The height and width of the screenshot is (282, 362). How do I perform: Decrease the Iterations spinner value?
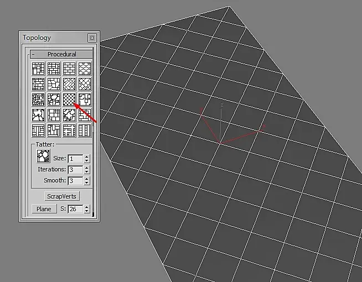86,172
